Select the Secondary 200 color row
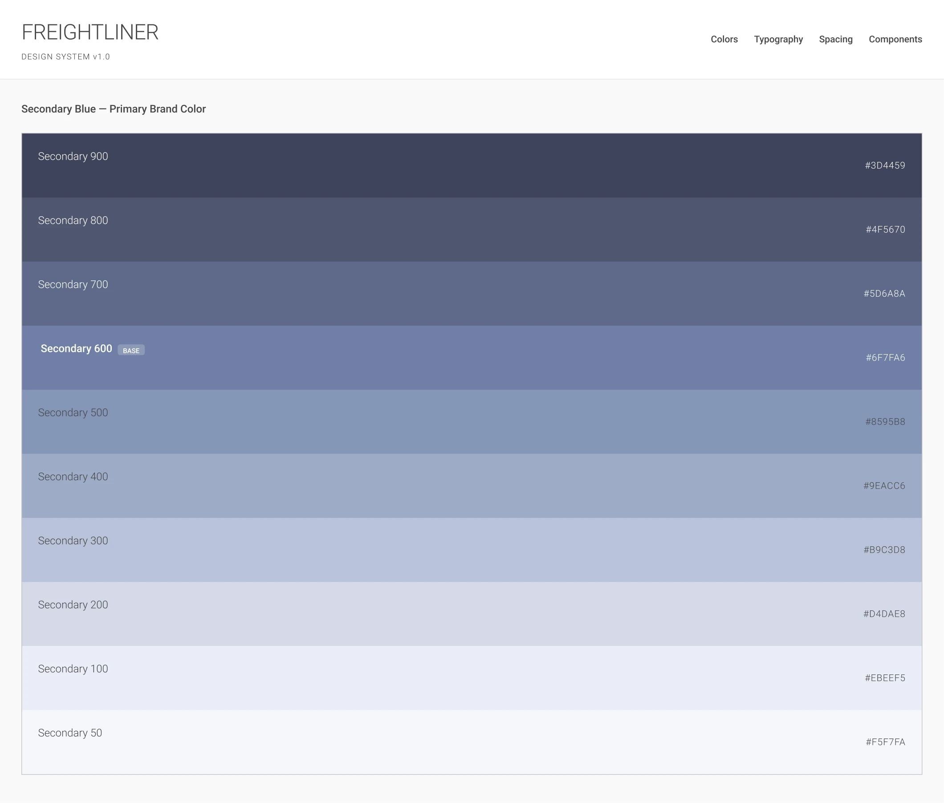944x803 pixels. [x=472, y=613]
